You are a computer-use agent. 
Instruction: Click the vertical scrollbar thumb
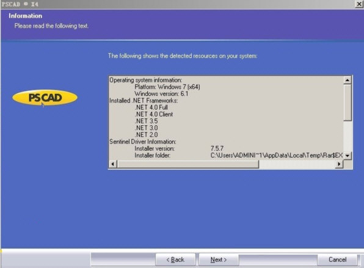click(x=348, y=103)
